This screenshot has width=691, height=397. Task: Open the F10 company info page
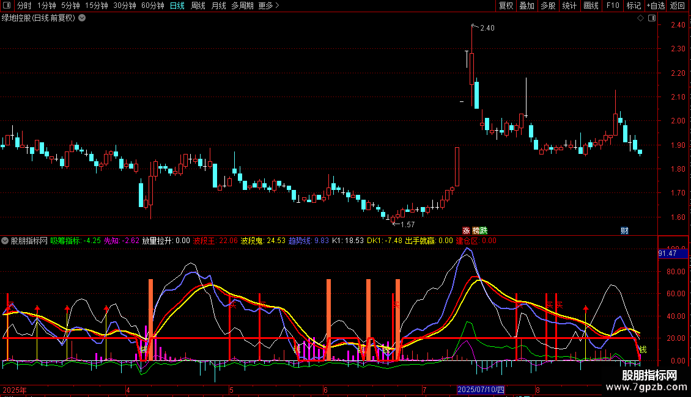coord(612,5)
